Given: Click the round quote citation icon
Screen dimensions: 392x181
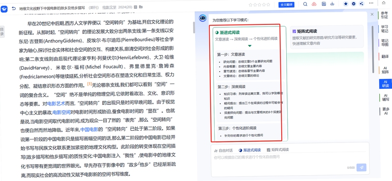Looking at the screenshot, I should tap(353, 4).
